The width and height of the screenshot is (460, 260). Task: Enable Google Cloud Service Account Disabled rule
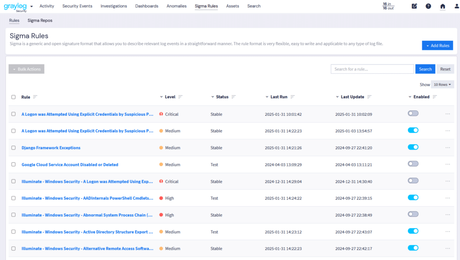tap(413, 164)
